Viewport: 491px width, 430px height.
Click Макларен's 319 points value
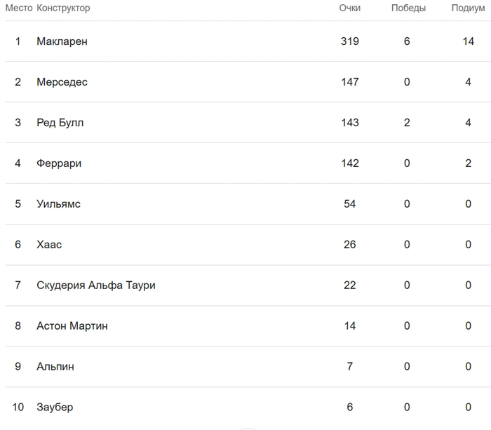tap(349, 41)
